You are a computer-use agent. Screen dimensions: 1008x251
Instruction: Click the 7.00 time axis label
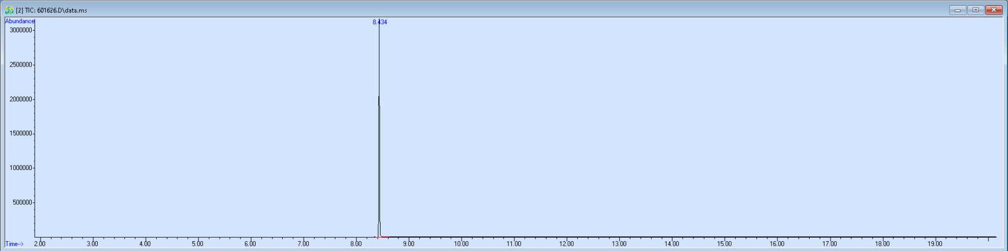pyautogui.click(x=303, y=244)
